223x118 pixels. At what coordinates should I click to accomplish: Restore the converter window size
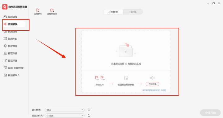click(x=213, y=3)
